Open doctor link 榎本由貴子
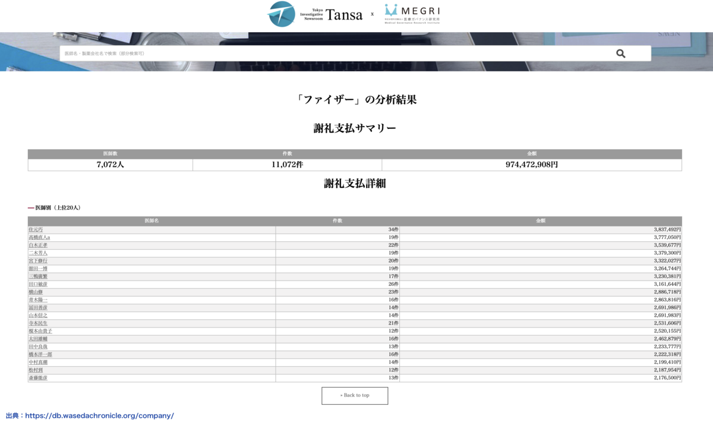This screenshot has height=425, width=713. coord(40,330)
